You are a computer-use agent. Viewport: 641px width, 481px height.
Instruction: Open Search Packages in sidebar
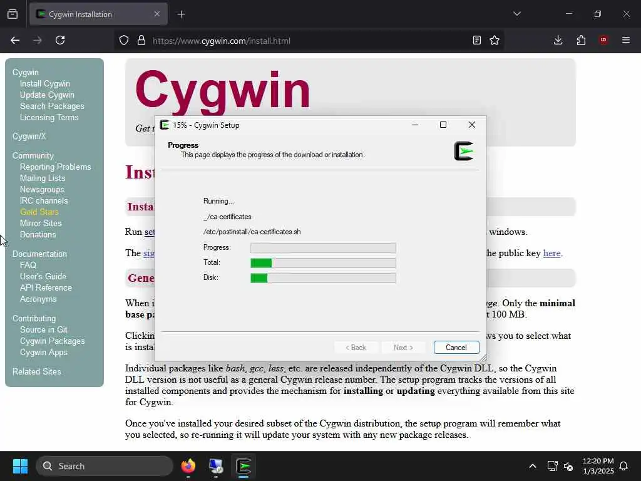pos(52,106)
